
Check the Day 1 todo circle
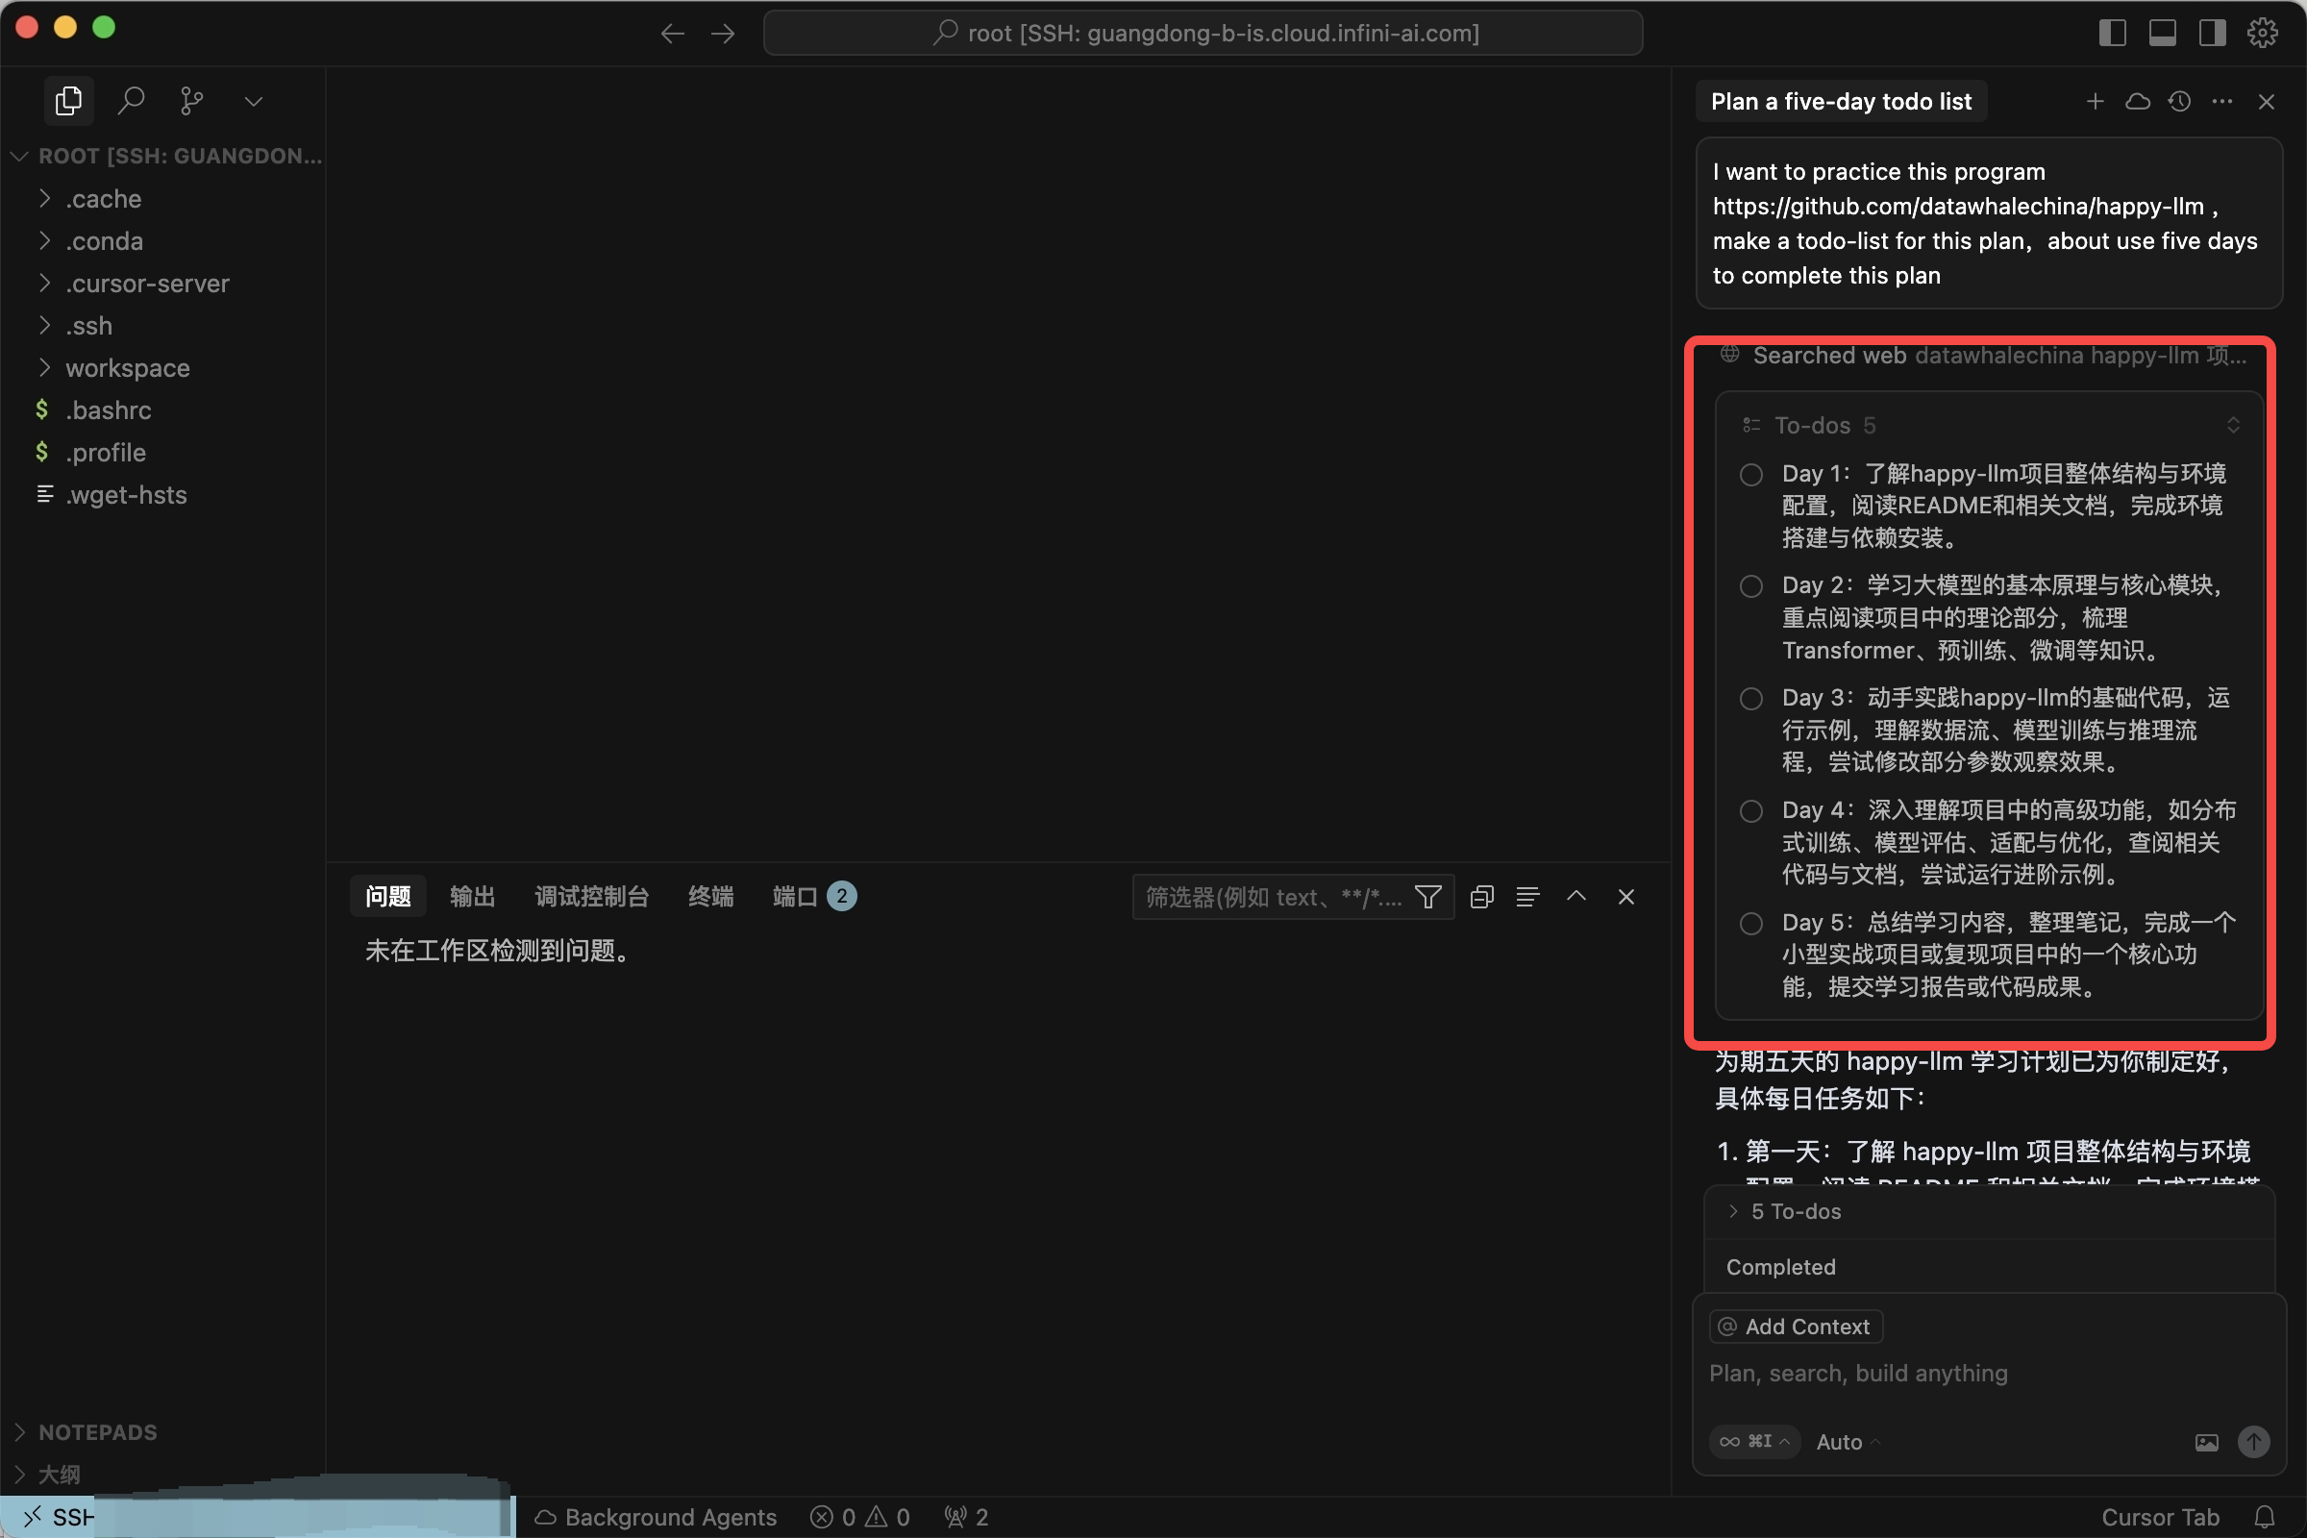[1750, 475]
